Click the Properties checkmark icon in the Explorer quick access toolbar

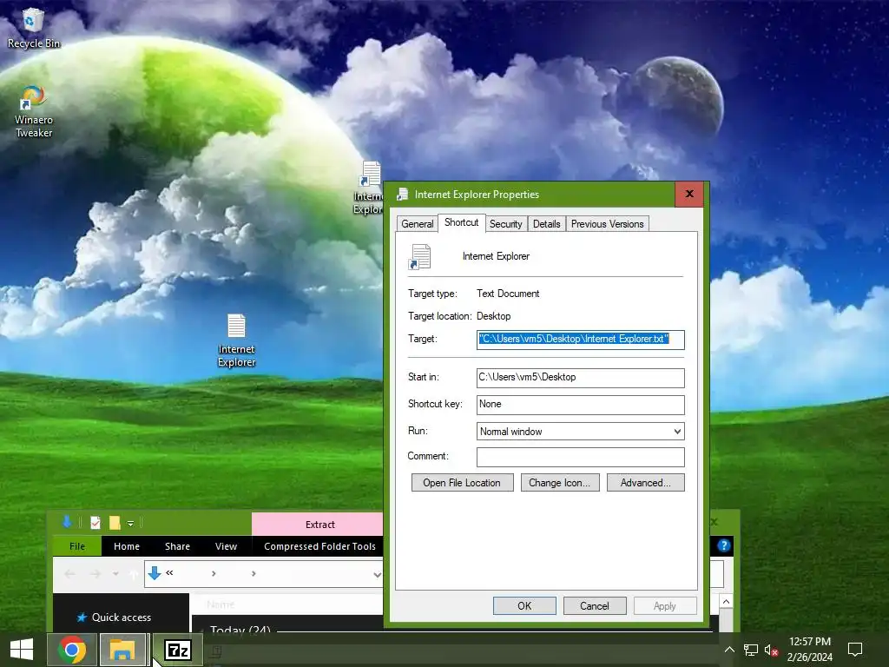pos(95,523)
